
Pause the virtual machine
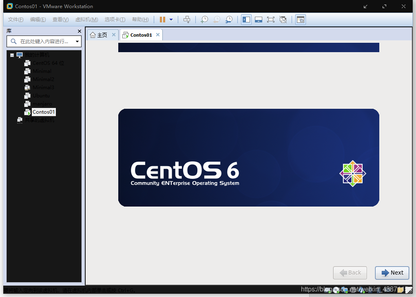162,19
